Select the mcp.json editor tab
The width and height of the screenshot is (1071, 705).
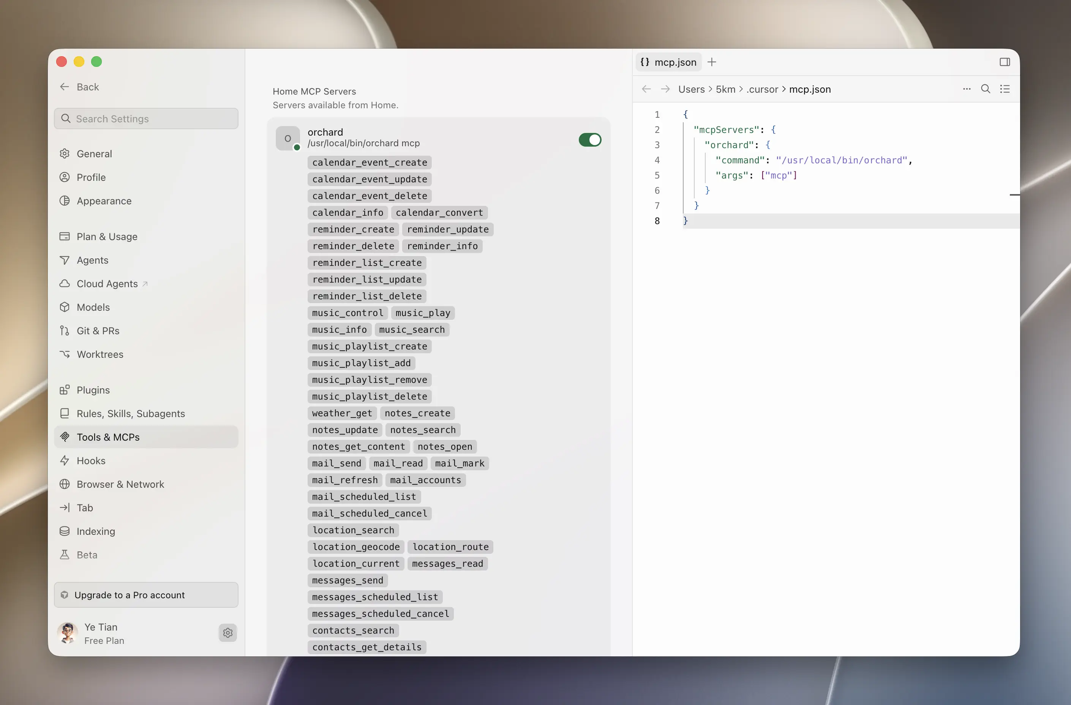click(x=669, y=62)
